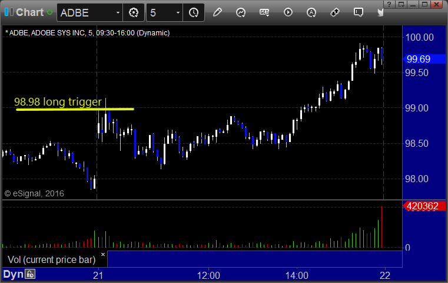This screenshot has width=448, height=283.
Task: Click the yellow trigger line on chart
Action: point(75,109)
